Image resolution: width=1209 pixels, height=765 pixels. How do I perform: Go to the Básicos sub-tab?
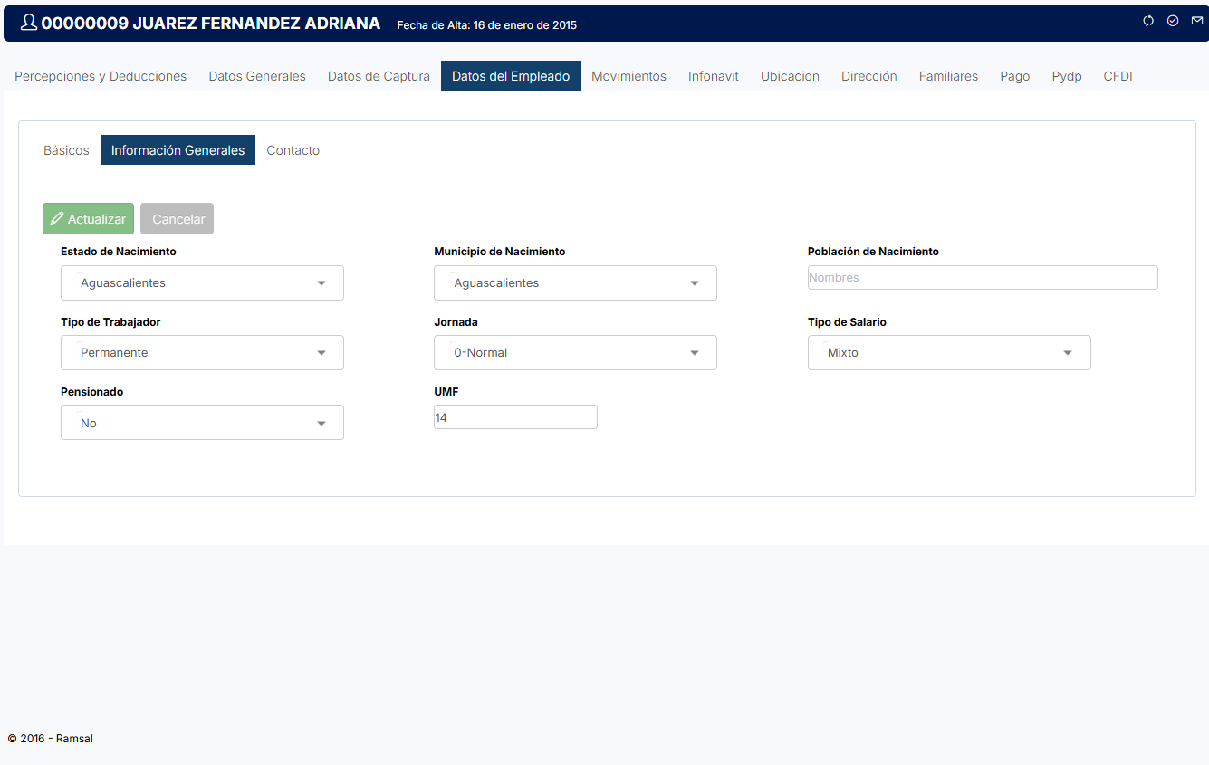(66, 150)
